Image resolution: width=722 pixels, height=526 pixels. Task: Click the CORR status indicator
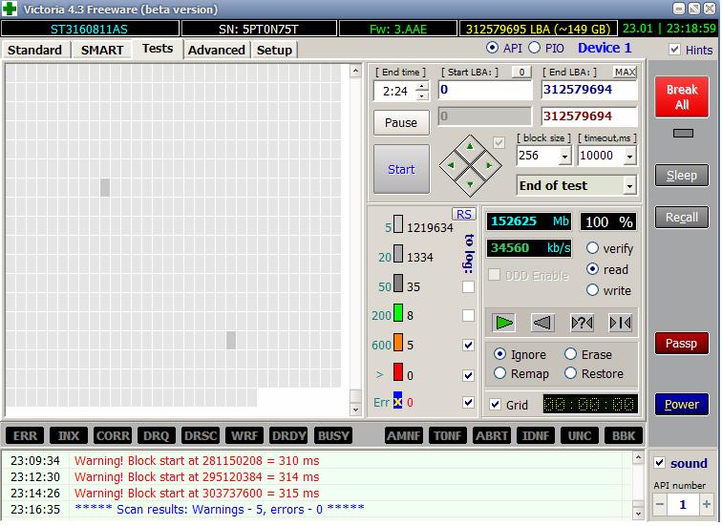(113, 436)
